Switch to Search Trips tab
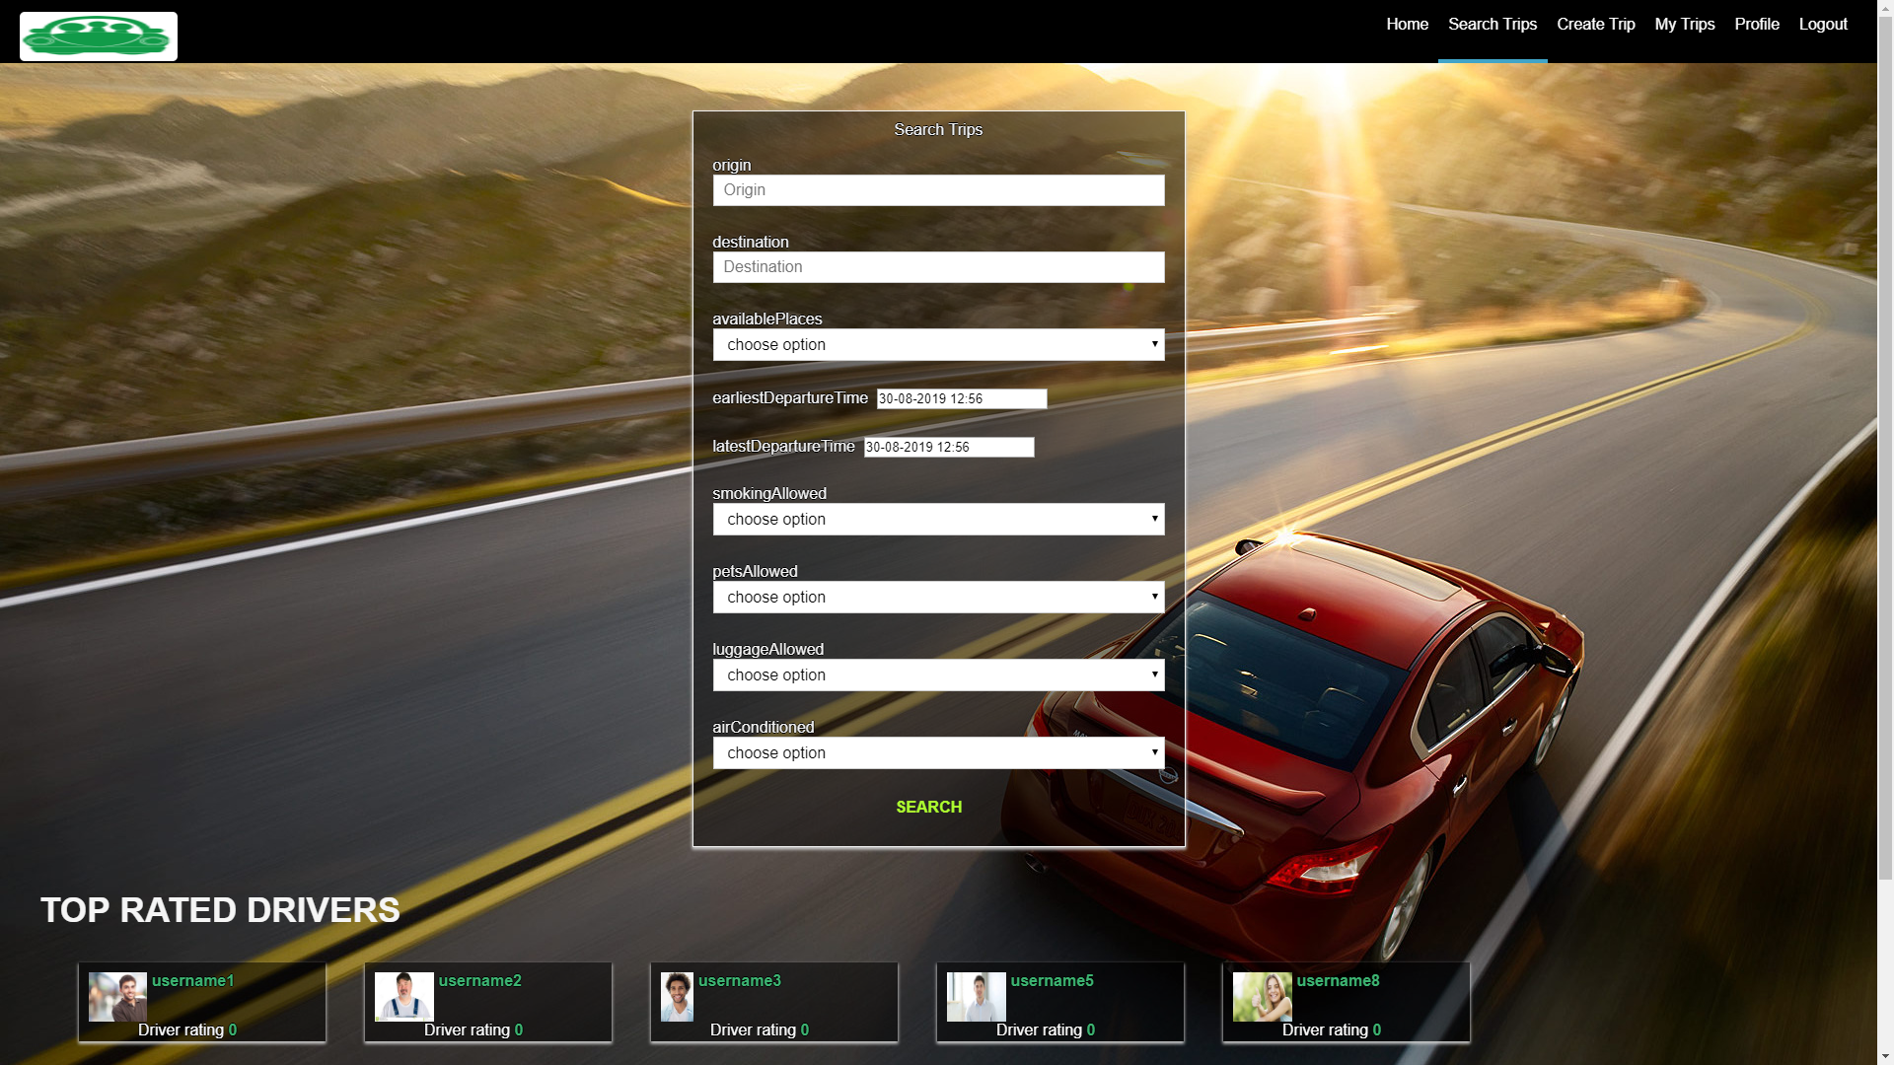 (1493, 25)
